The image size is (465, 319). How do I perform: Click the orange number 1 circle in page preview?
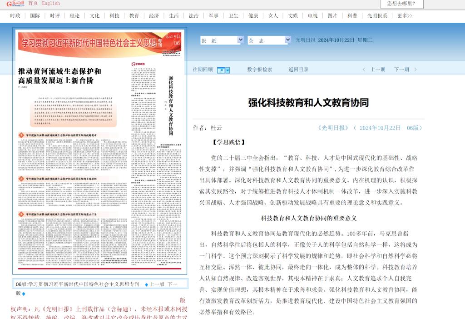(x=21, y=135)
